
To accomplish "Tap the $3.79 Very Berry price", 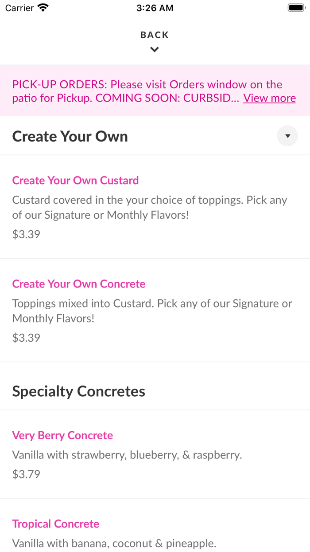I will 26,474.
